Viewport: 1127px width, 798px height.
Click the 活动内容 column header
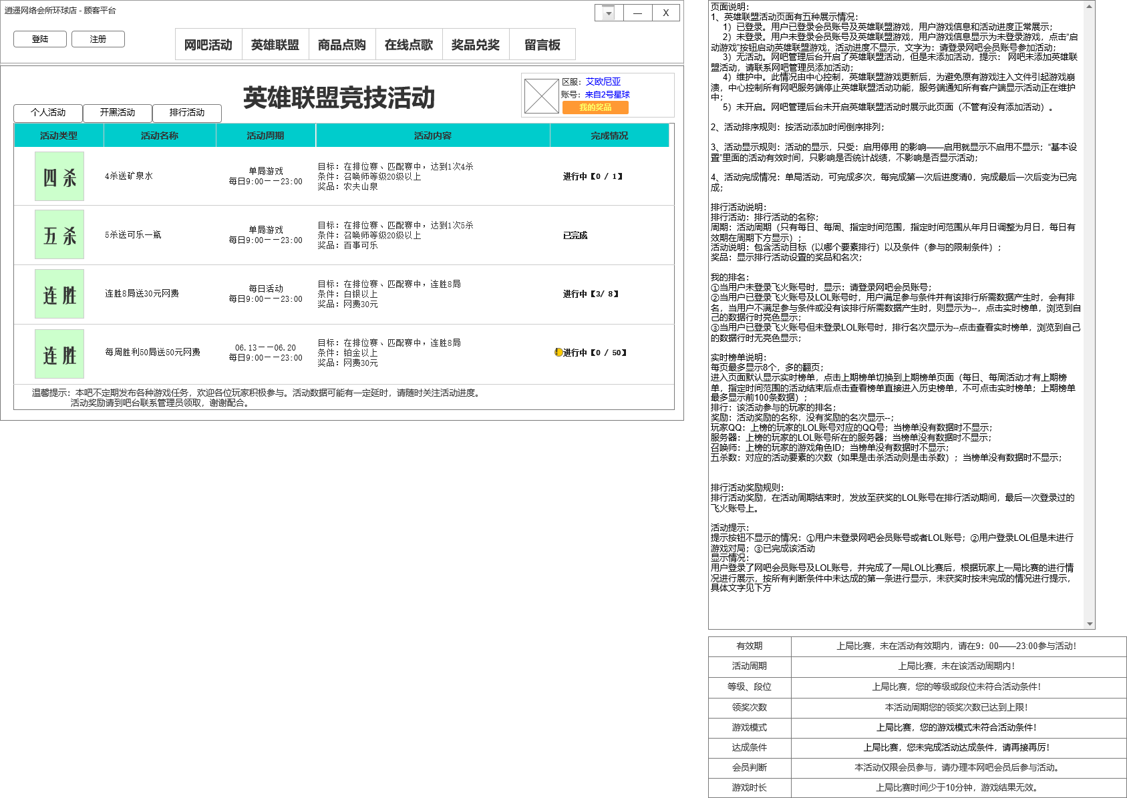tap(433, 136)
